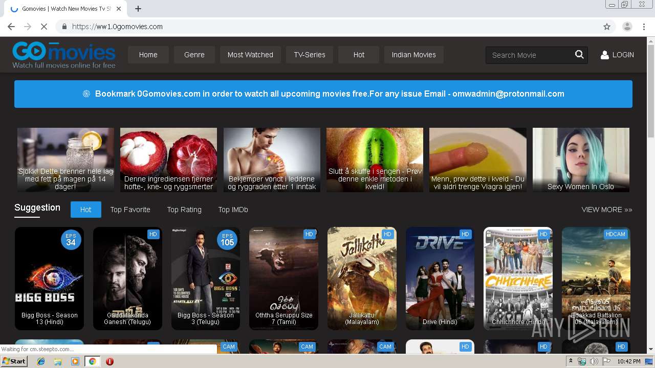655x368 pixels.
Task: Open Chhichhore Hindi movie poster
Action: tap(518, 279)
